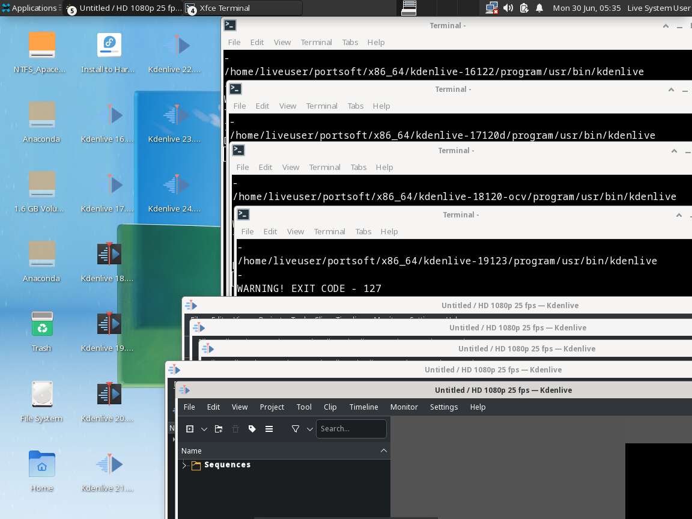Open the Kdenlive Monitor menu
The width and height of the screenshot is (692, 519).
point(404,407)
